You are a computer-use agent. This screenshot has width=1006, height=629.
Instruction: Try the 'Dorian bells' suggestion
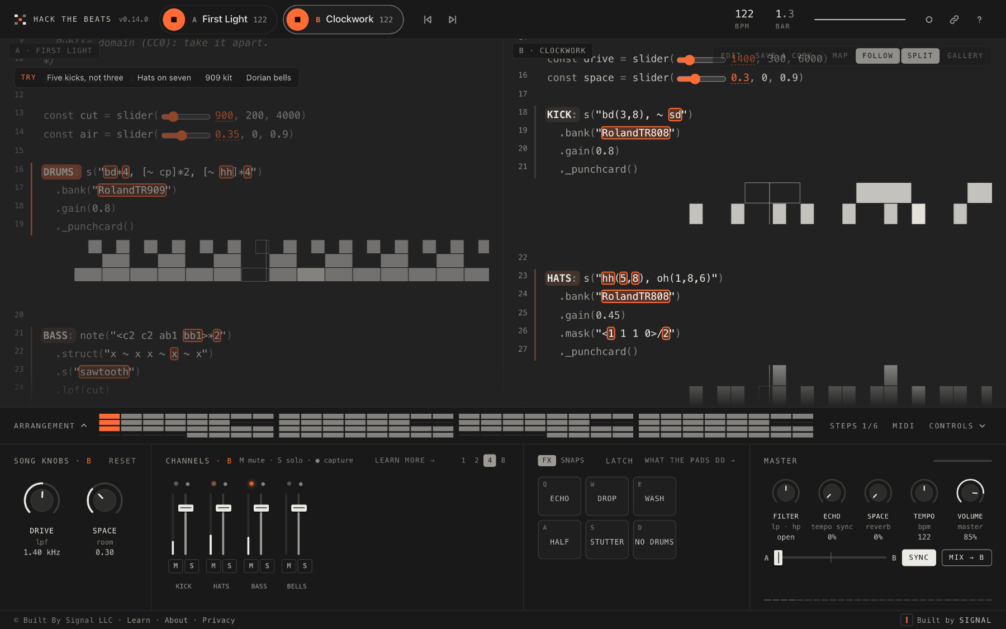point(268,78)
